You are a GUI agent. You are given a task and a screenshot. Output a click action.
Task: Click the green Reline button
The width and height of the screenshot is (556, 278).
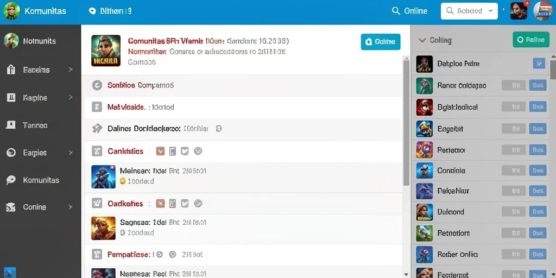tap(530, 39)
